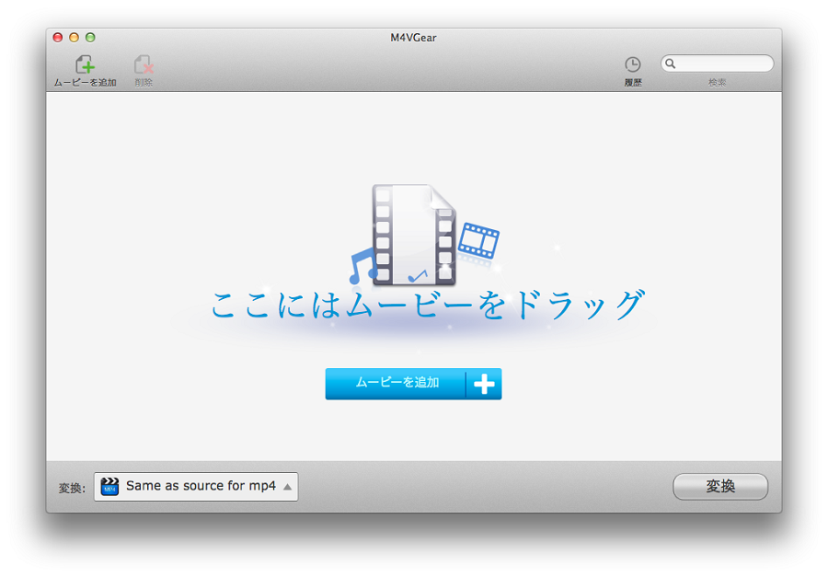Minimize the window using the yellow button

(x=74, y=38)
